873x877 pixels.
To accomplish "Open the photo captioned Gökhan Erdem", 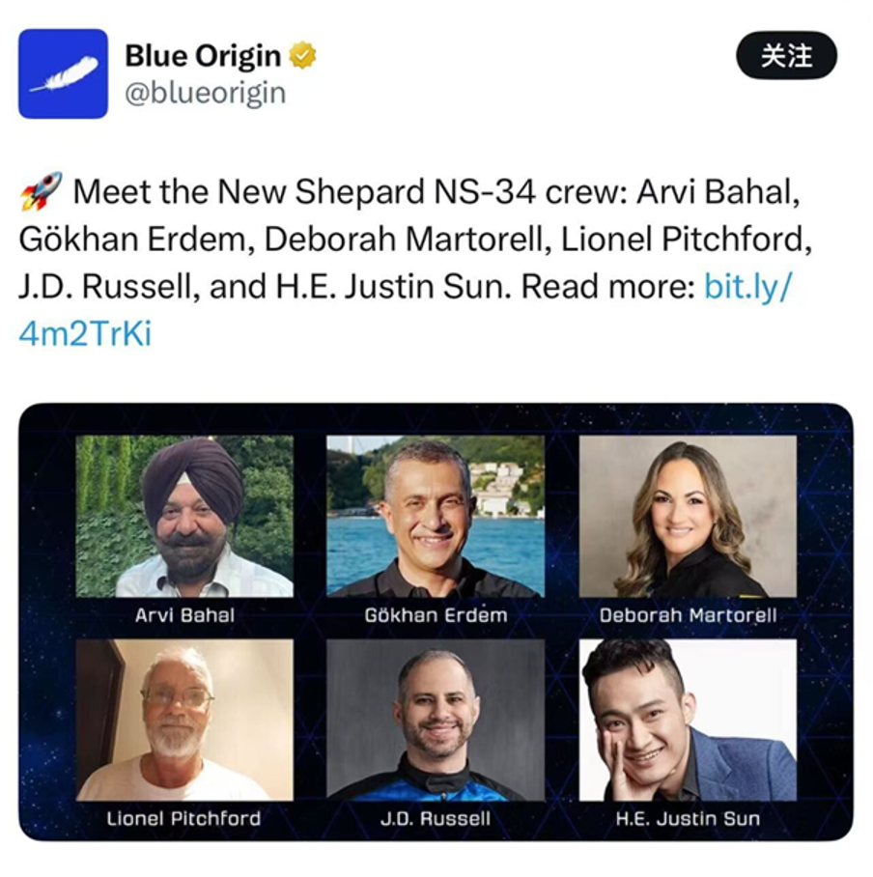I will pos(436,516).
